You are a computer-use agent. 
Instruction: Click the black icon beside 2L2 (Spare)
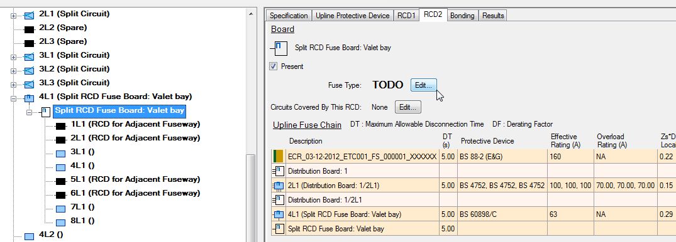29,29
